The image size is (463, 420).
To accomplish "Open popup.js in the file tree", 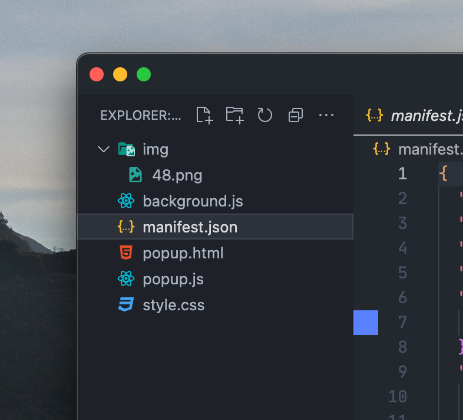I will [215, 279].
